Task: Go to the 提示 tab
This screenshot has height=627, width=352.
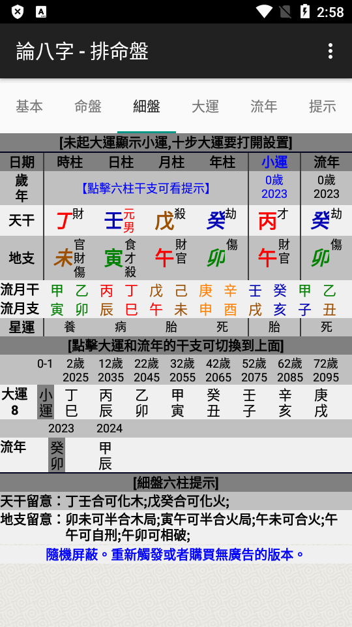Action: tap(323, 106)
